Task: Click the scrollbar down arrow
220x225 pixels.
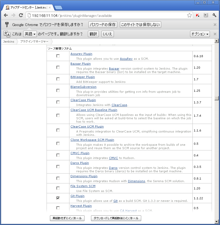Action: point(217,222)
